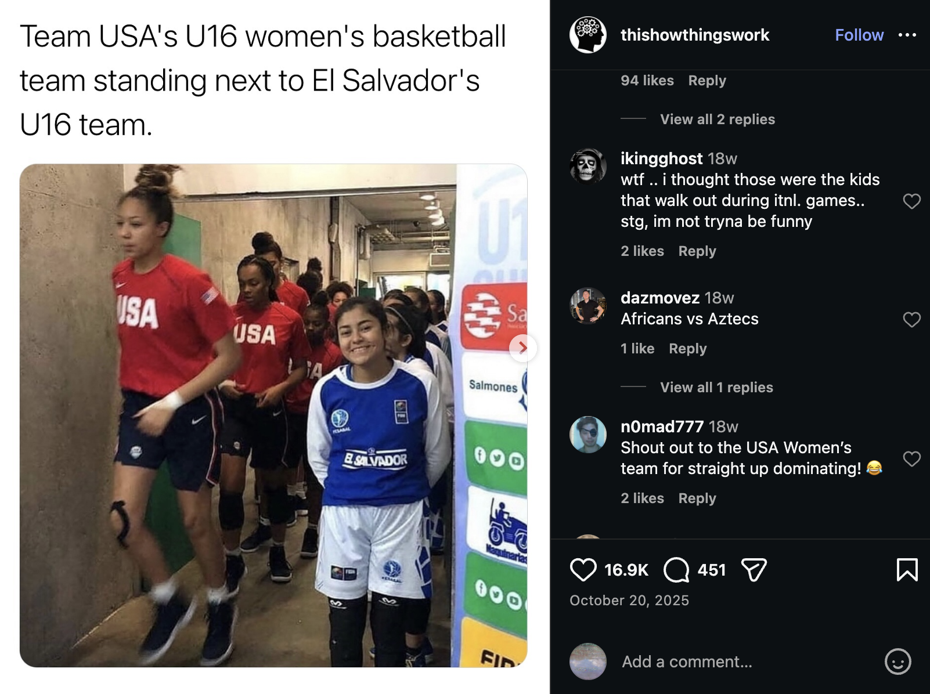Like ikingghost's comment

point(911,201)
